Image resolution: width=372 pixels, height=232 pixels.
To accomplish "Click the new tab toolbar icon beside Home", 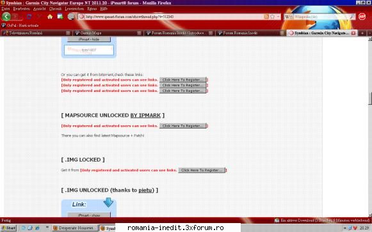I will (x=60, y=17).
